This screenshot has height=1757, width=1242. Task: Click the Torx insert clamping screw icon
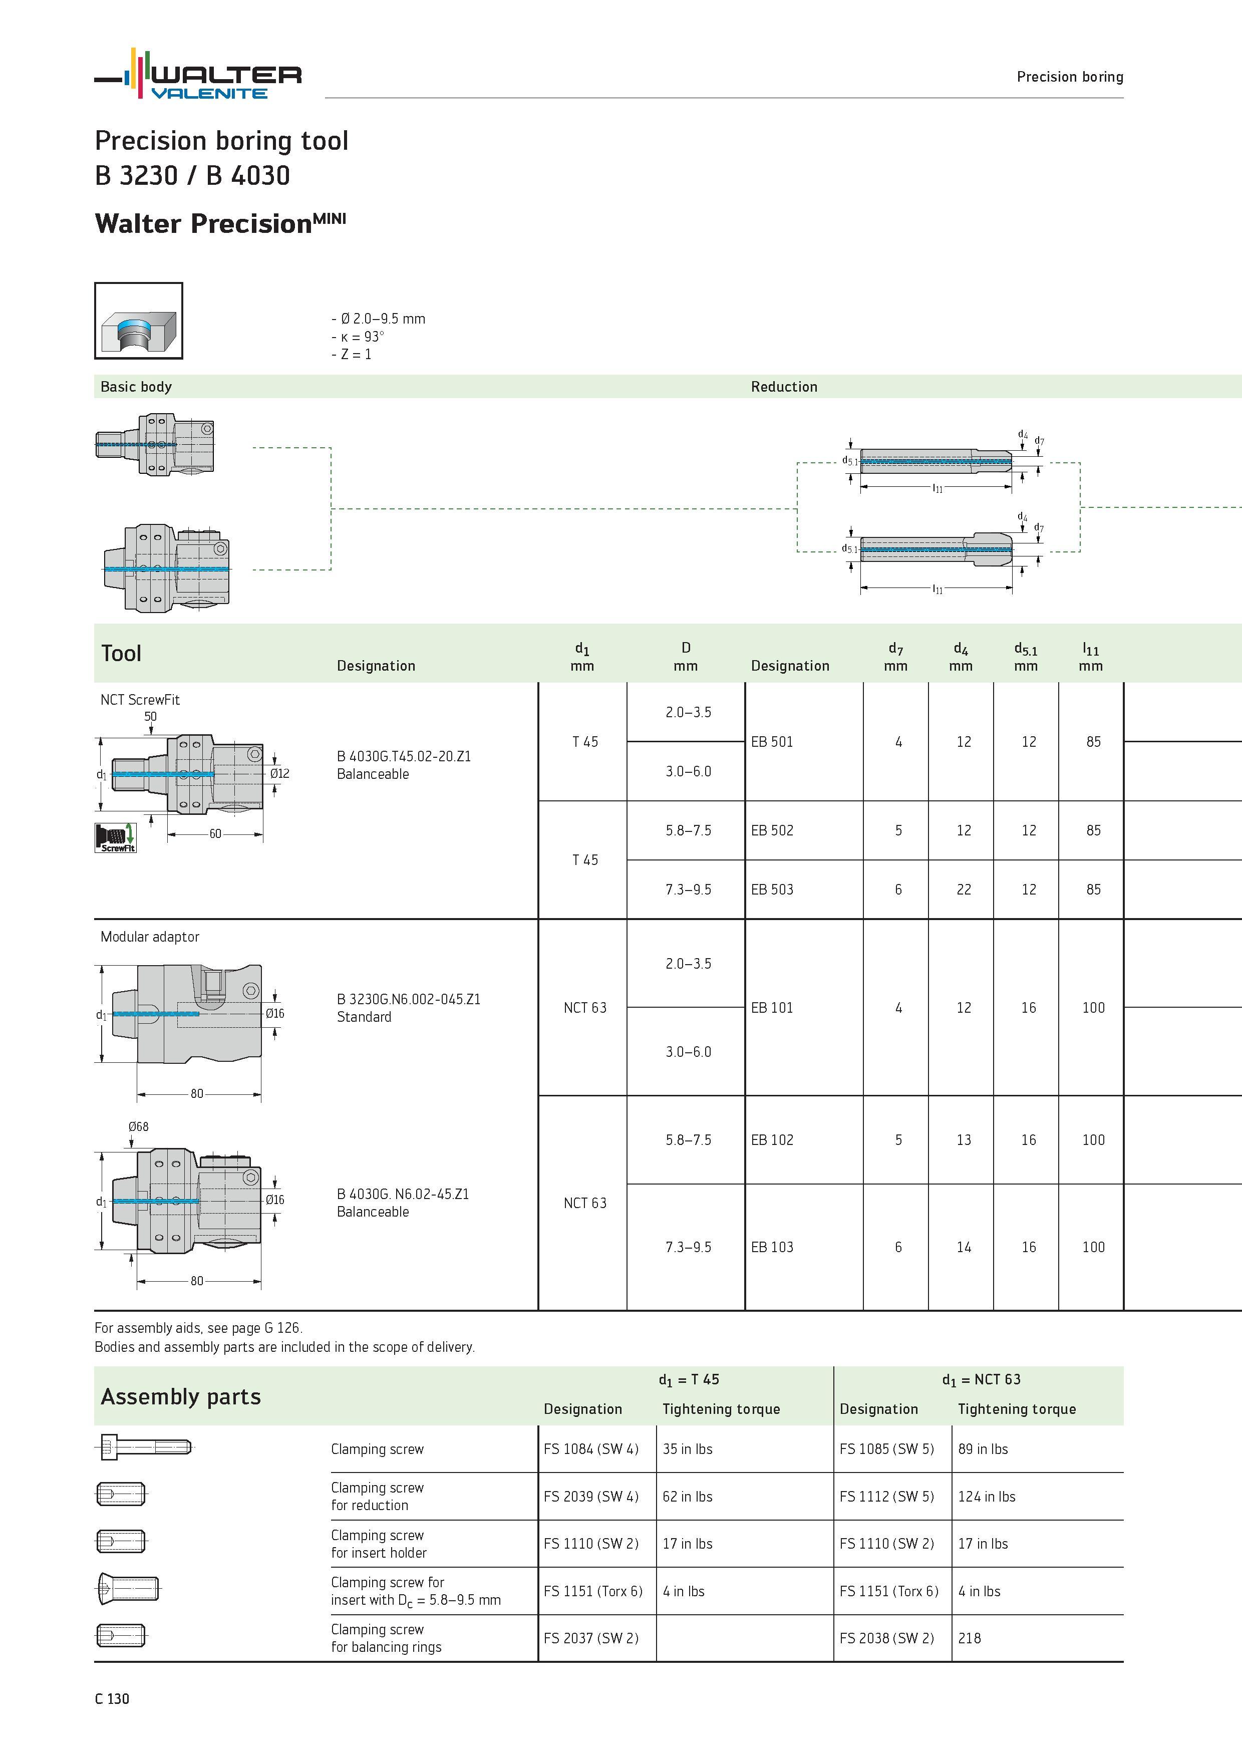(x=129, y=1589)
